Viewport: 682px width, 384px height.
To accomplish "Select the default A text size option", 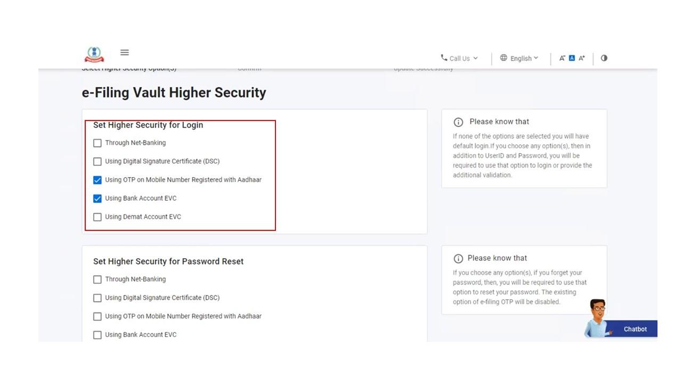I will pos(572,58).
